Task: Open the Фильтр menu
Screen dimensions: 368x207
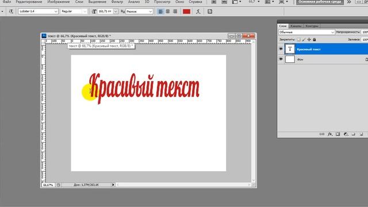Action: click(117, 2)
